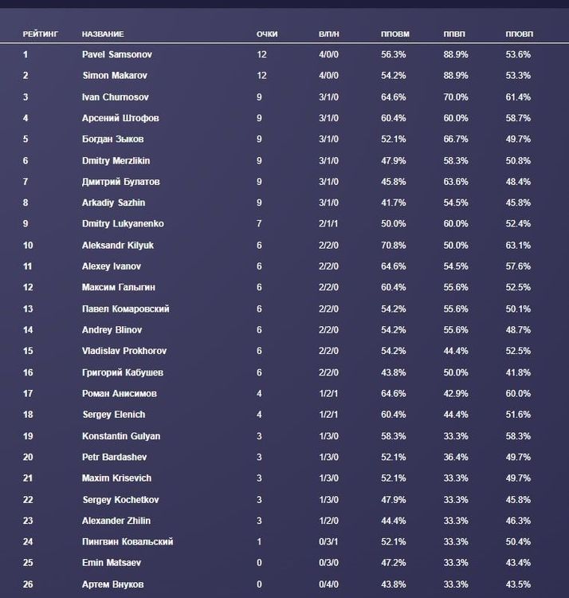Click the ППОВМ column header
The width and height of the screenshot is (569, 598).
[x=395, y=34]
